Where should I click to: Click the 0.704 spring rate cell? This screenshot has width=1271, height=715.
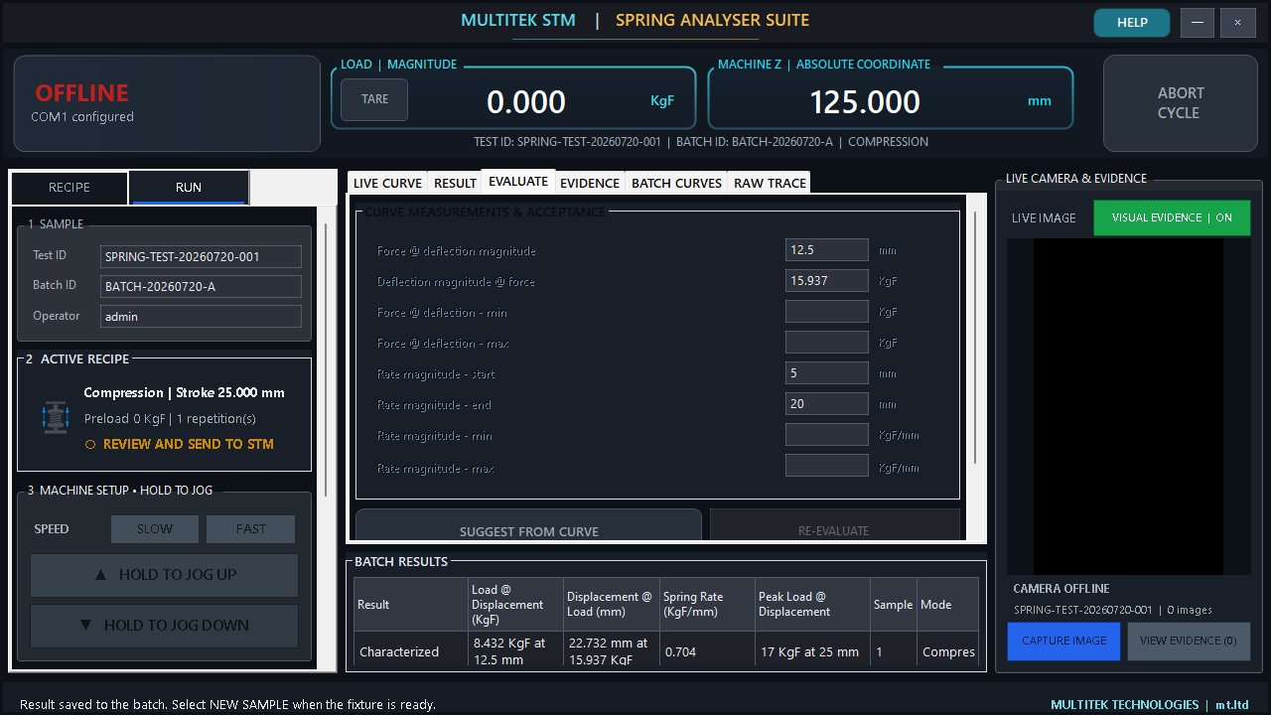(x=706, y=650)
